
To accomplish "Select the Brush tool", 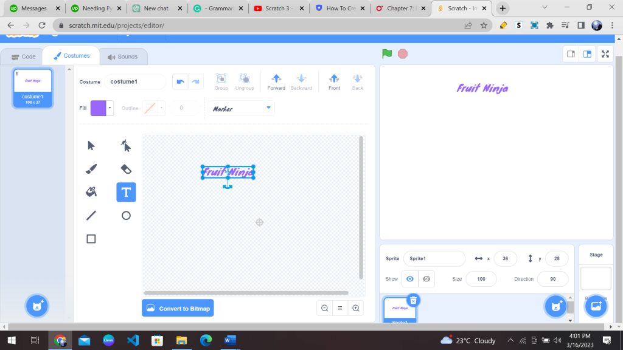I will [x=91, y=168].
